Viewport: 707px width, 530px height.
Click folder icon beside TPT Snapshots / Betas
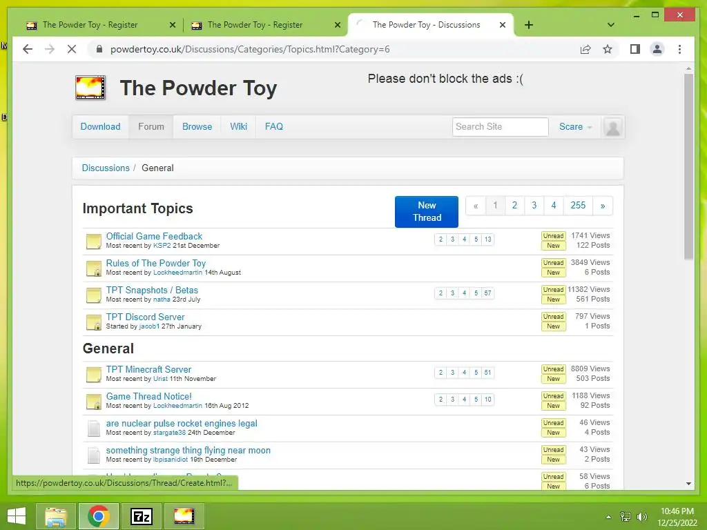click(x=94, y=295)
